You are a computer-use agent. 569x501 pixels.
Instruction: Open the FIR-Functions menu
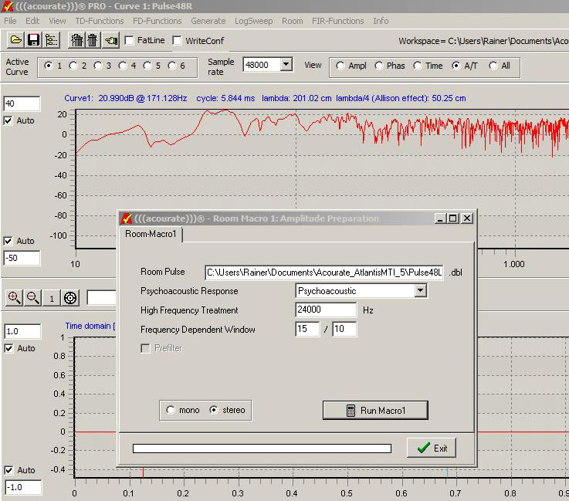tap(337, 21)
